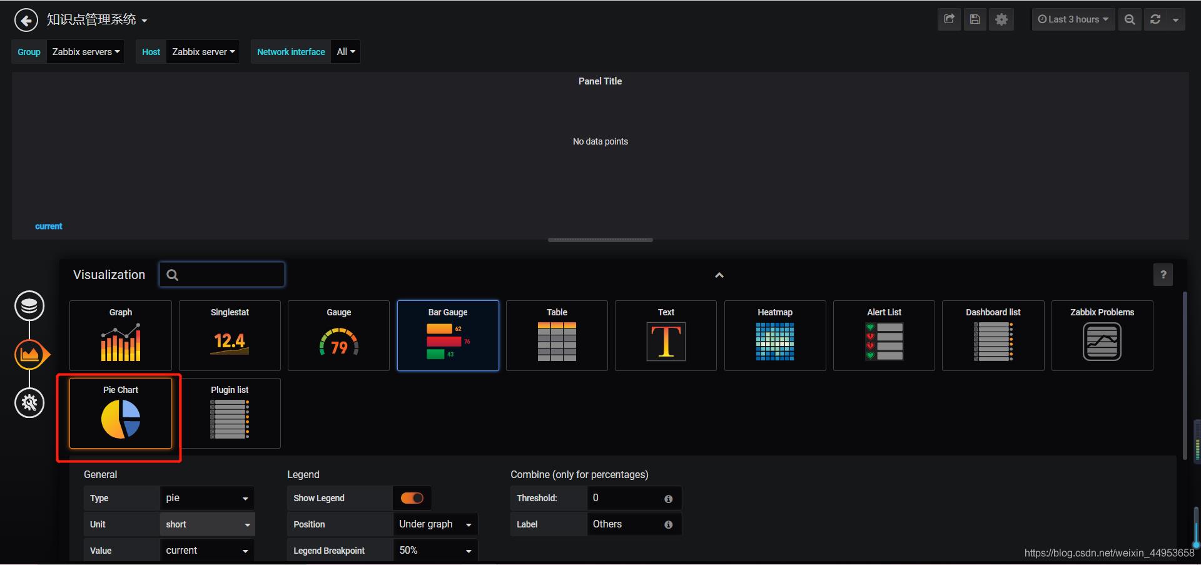Select the Bar Gauge visualization
Screen dimensions: 1201x565
pos(448,335)
